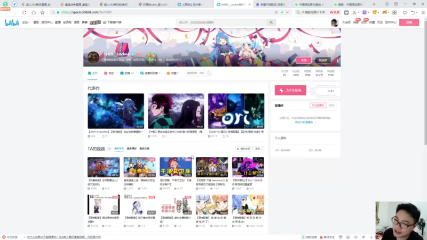Click the page vertical scrollbar
Image resolution: width=427 pixels, height=240 pixels.
(x=425, y=82)
